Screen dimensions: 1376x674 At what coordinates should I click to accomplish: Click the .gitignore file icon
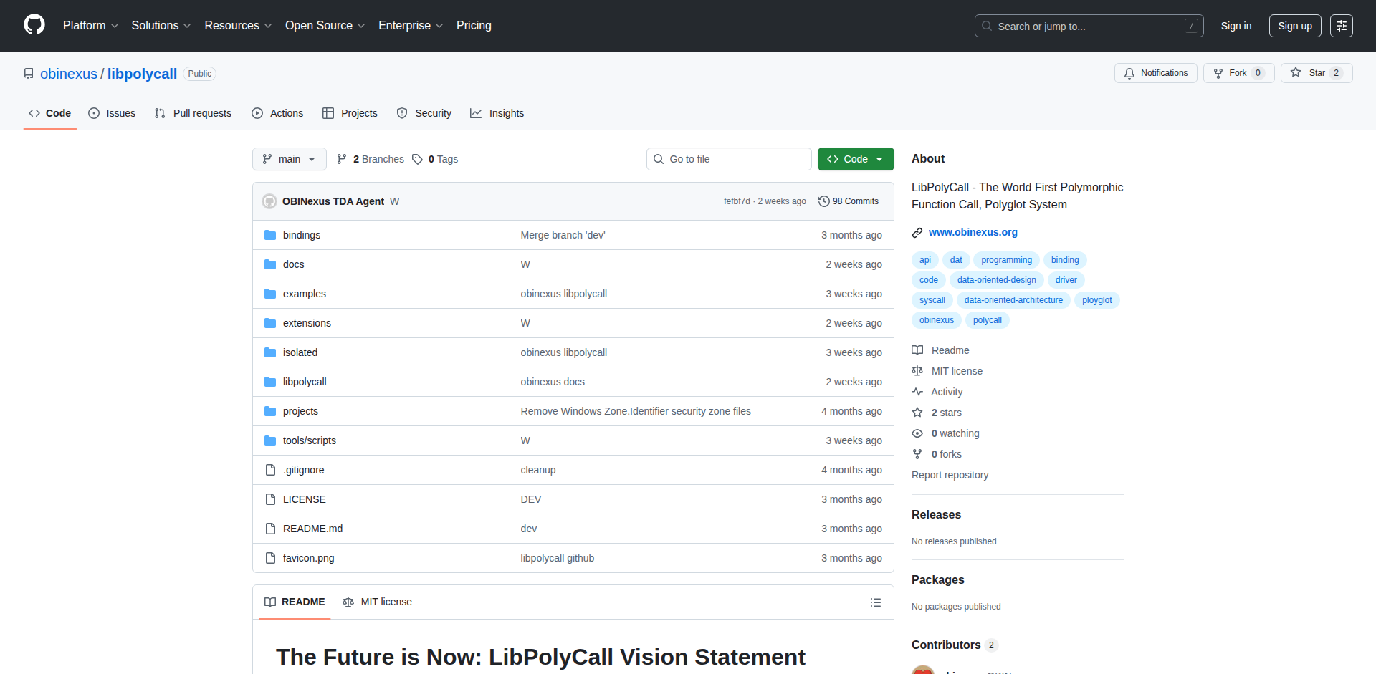pos(270,470)
